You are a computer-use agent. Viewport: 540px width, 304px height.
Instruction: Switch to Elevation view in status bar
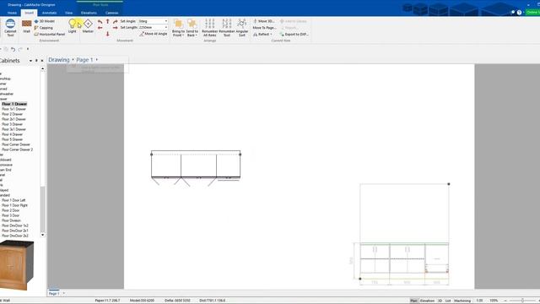427,301
